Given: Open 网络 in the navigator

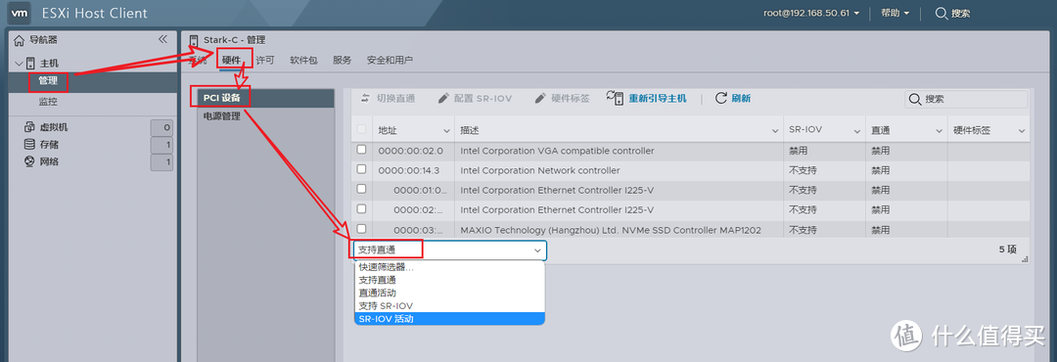Looking at the screenshot, I should (49, 161).
